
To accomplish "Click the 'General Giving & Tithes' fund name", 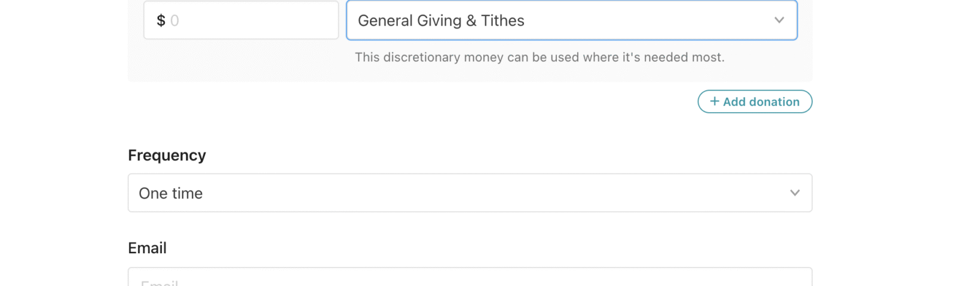I will pos(441,21).
